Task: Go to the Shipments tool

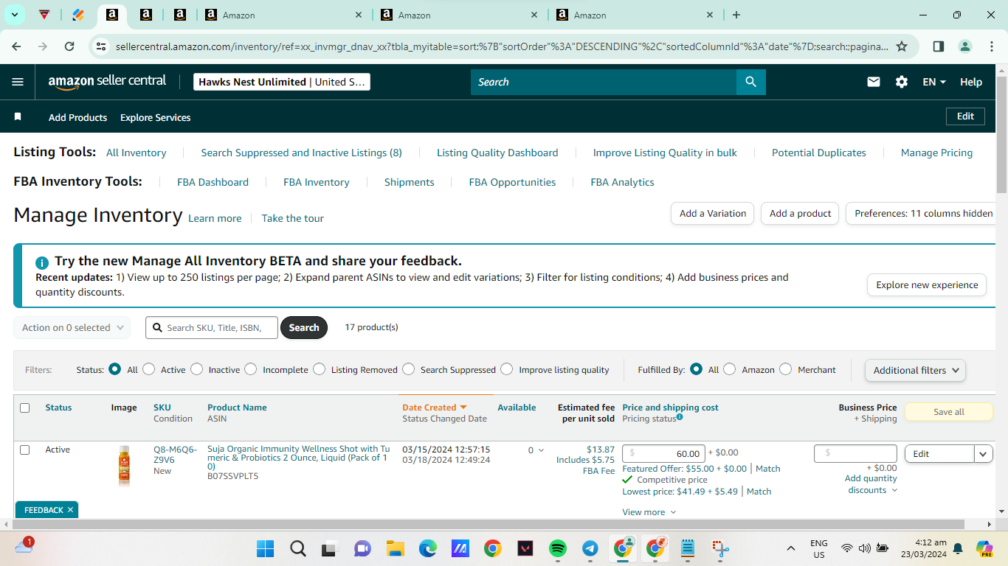Action: 410,182
